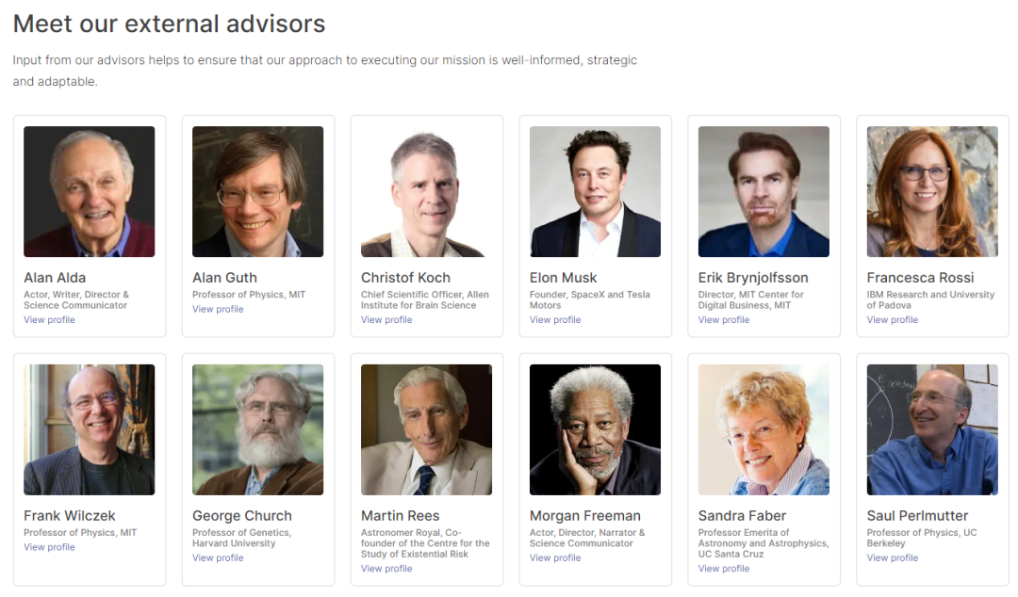Image resolution: width=1018 pixels, height=597 pixels.
Task: Click View profile under Elon Musk's card
Action: (555, 320)
